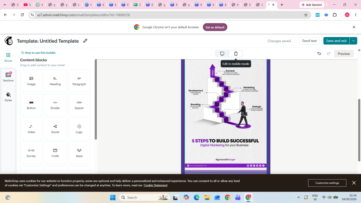361x203 pixels.
Task: Bookmark this page with the star icon
Action: tap(306, 15)
